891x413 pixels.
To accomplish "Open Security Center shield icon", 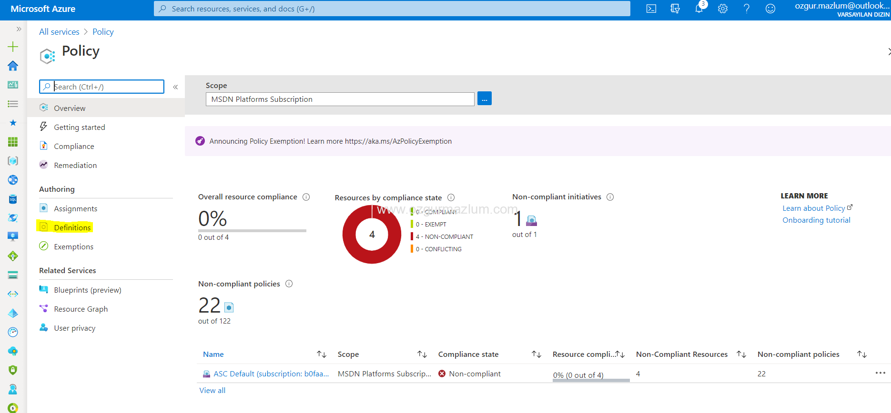I will pos(13,370).
